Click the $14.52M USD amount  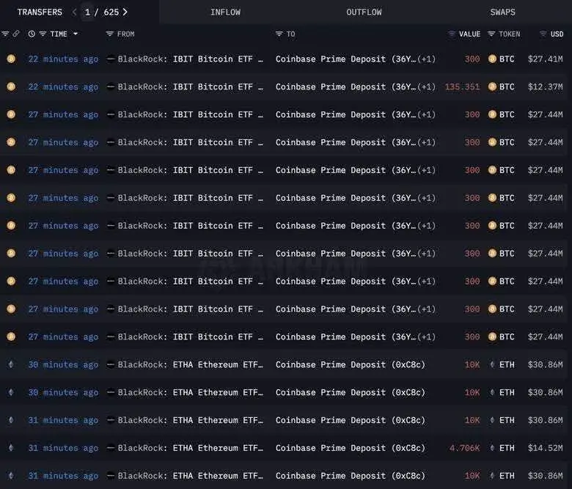point(545,448)
